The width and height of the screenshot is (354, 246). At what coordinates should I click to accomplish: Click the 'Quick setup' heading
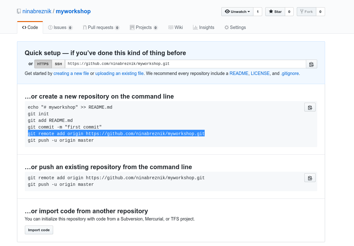point(105,53)
